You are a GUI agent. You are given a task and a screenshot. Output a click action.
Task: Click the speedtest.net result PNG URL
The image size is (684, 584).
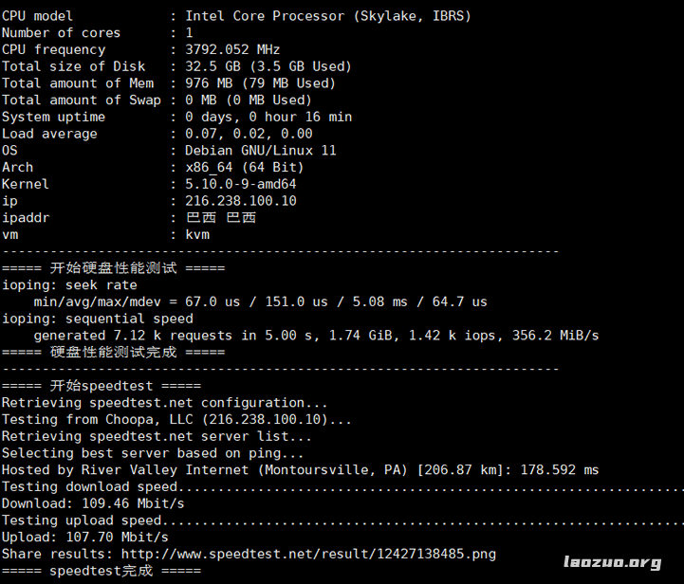tap(308, 554)
